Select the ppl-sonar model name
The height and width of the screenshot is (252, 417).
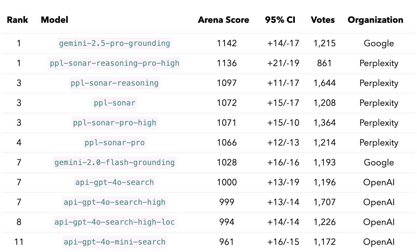(x=114, y=103)
